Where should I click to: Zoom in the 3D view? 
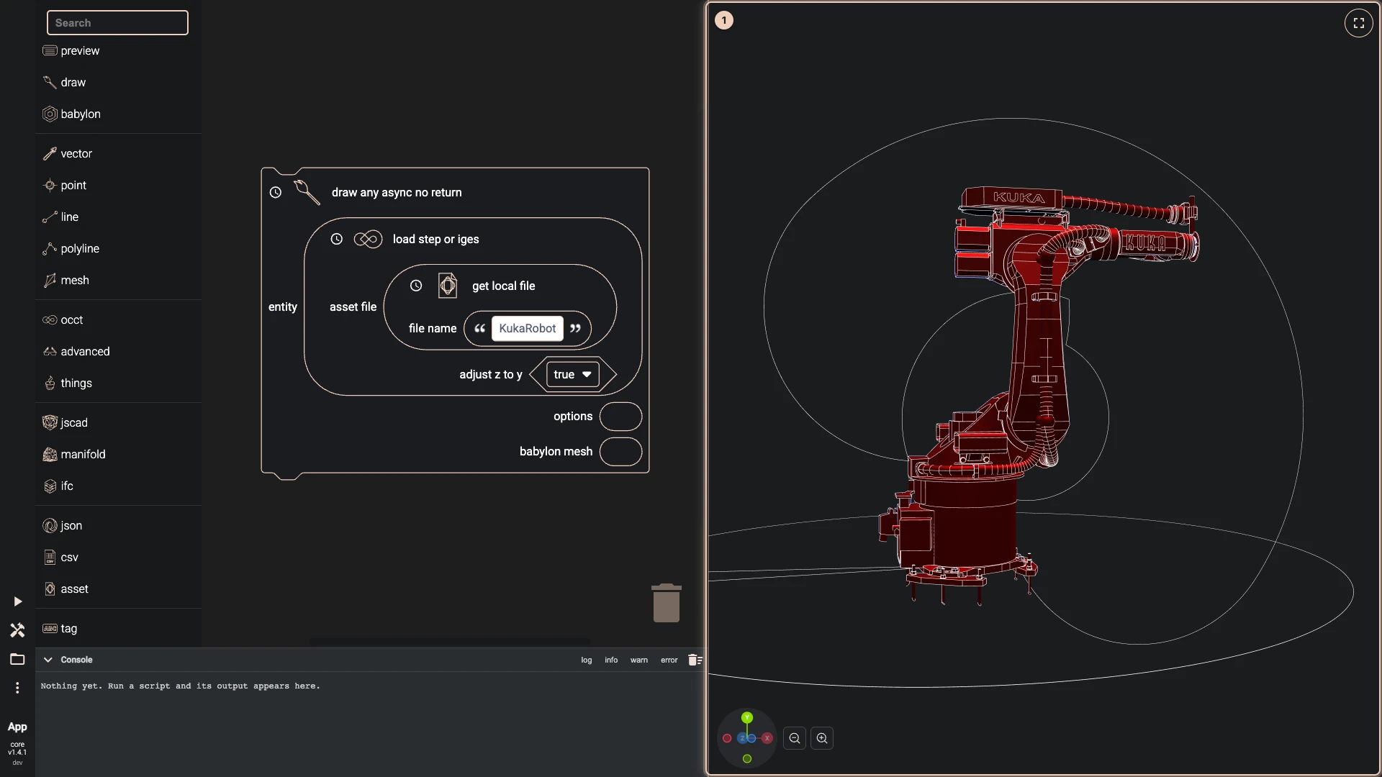pos(822,738)
